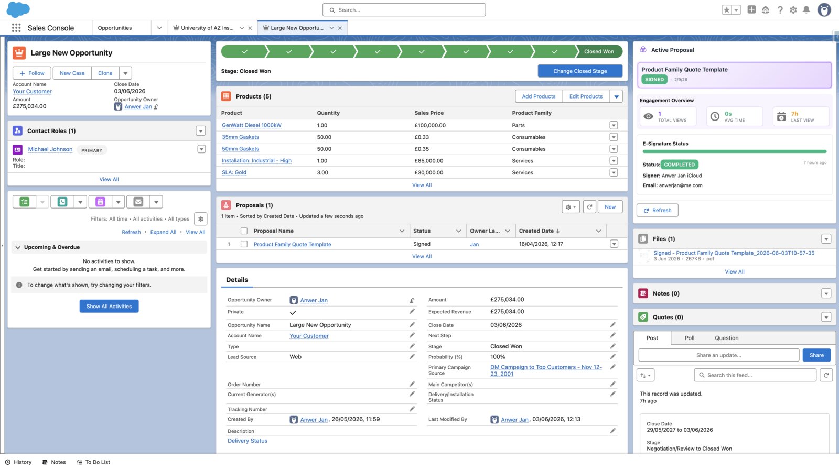The width and height of the screenshot is (839, 470).
Task: Click the Email activity icon
Action: tap(138, 202)
